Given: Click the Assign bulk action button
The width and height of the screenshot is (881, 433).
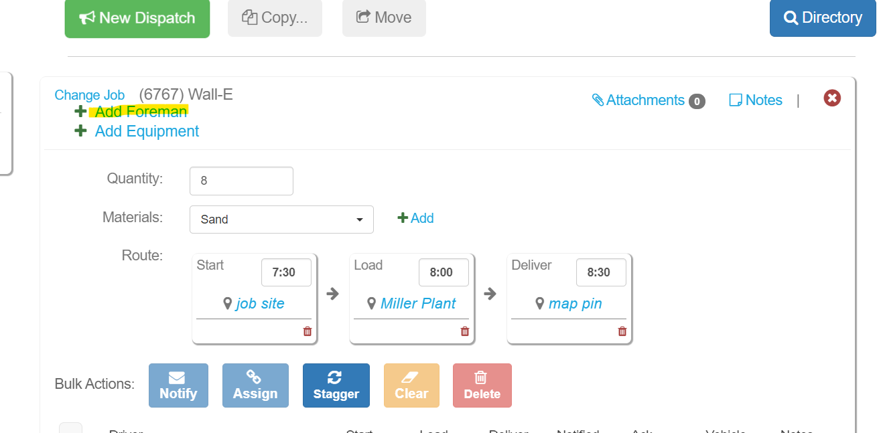Looking at the screenshot, I should pos(255,385).
